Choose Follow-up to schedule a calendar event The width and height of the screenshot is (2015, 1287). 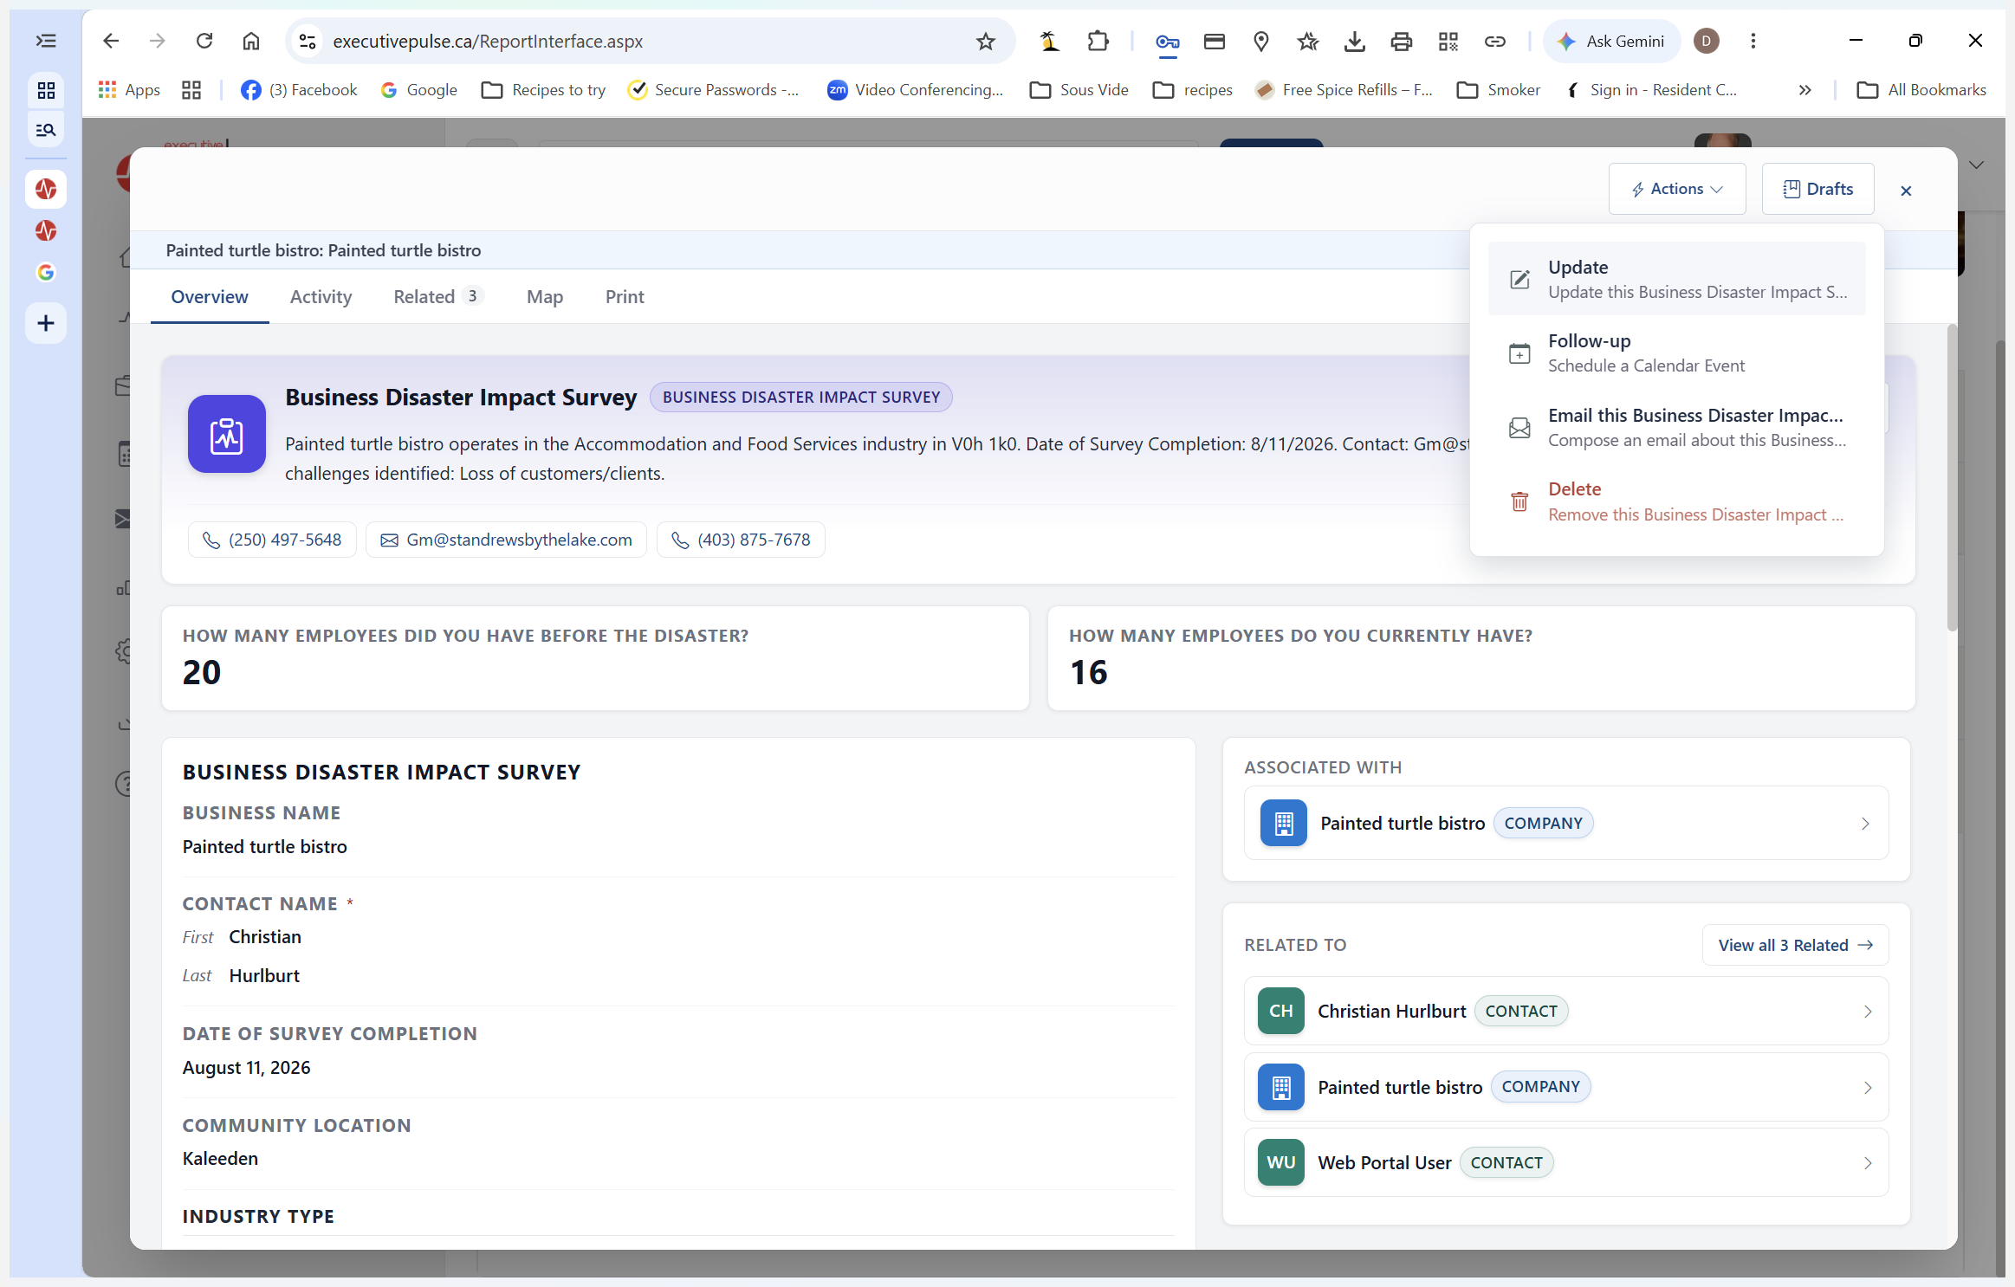pyautogui.click(x=1676, y=353)
